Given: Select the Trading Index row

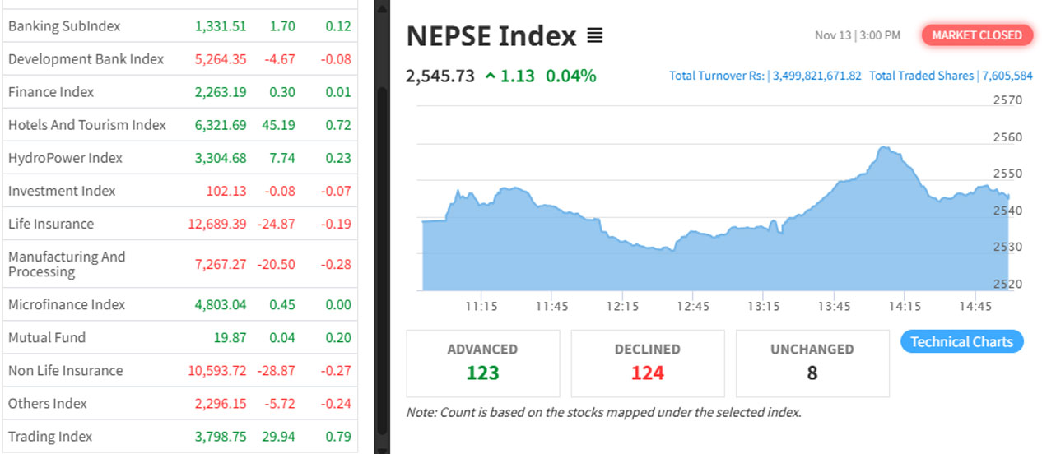Looking at the screenshot, I should tap(50, 436).
